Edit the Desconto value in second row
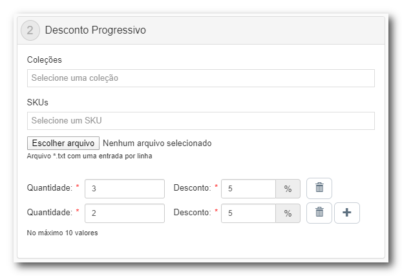402x276 pixels. tap(248, 213)
